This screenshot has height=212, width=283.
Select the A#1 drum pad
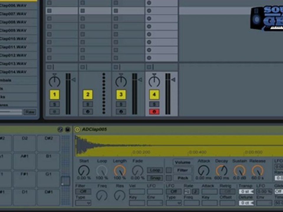click(x=24, y=161)
